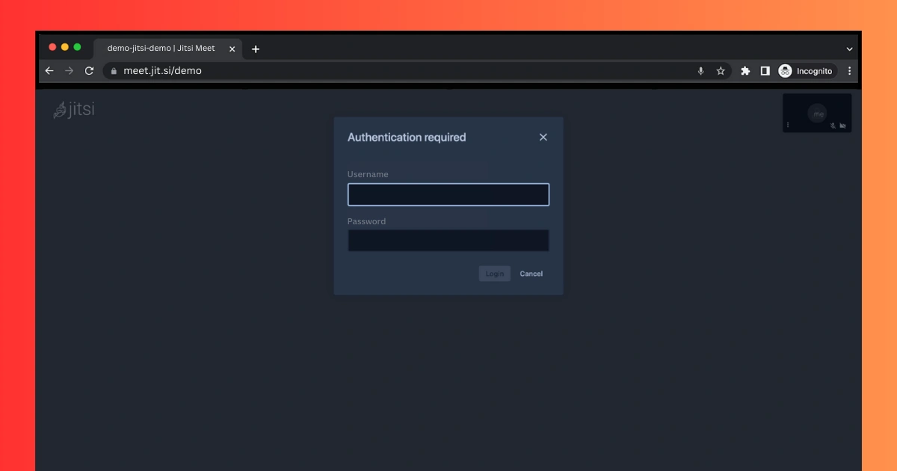Activate voice search microphone in the address bar
This screenshot has width=897, height=471.
(700, 70)
